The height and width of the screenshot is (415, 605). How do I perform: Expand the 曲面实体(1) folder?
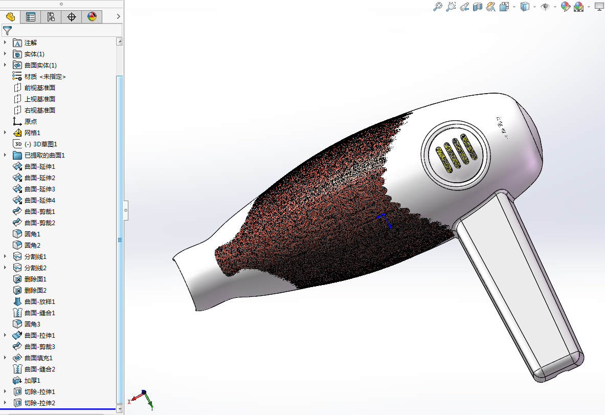(x=5, y=65)
